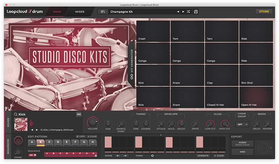Open the STORE
The width and height of the screenshot is (279, 164).
[264, 12]
